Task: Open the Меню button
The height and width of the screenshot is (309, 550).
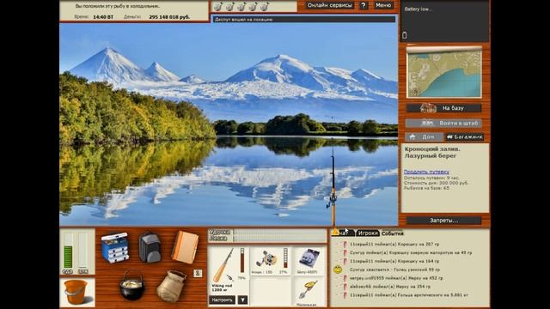Action: 383,5
